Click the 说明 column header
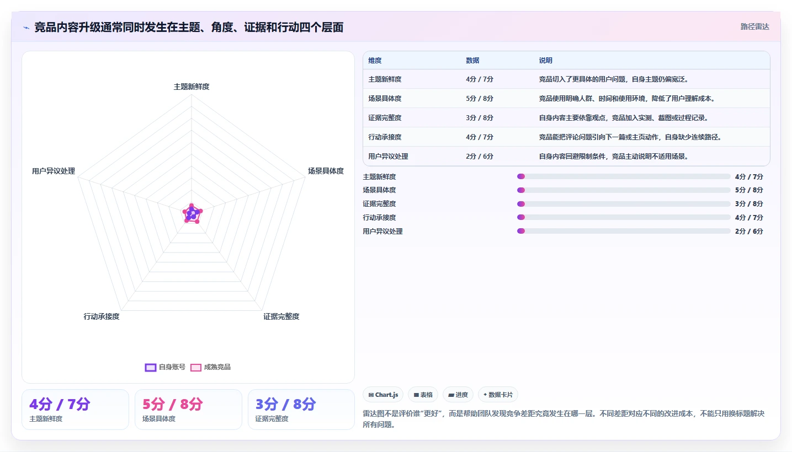 point(546,60)
